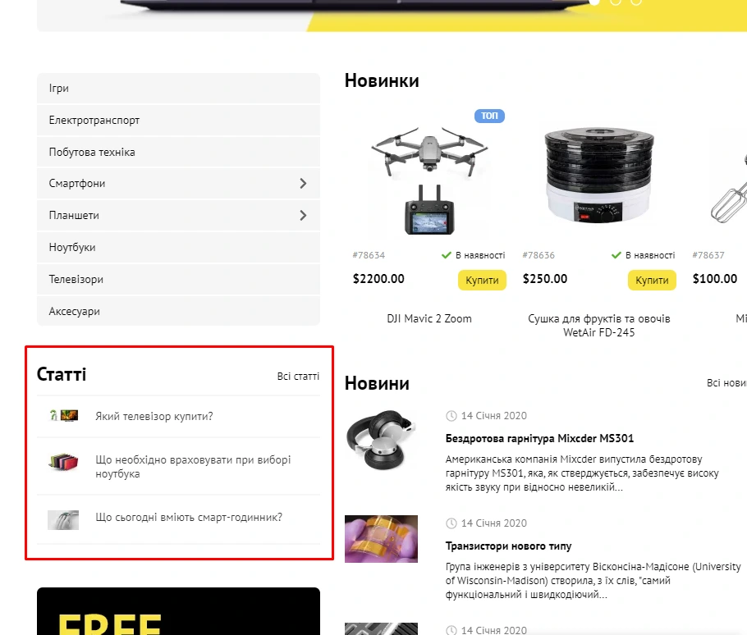This screenshot has width=747, height=635.
Task: Go to the Ноутбуки category
Action: click(x=178, y=248)
